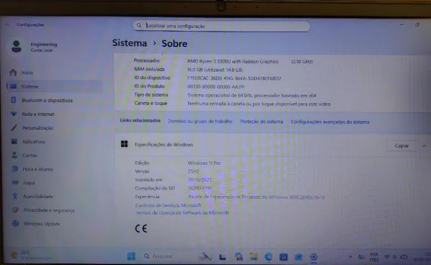Click the Windows 11 Pro edition value

(204, 163)
